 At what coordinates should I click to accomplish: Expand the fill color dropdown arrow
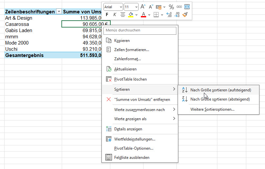(x=136, y=15)
